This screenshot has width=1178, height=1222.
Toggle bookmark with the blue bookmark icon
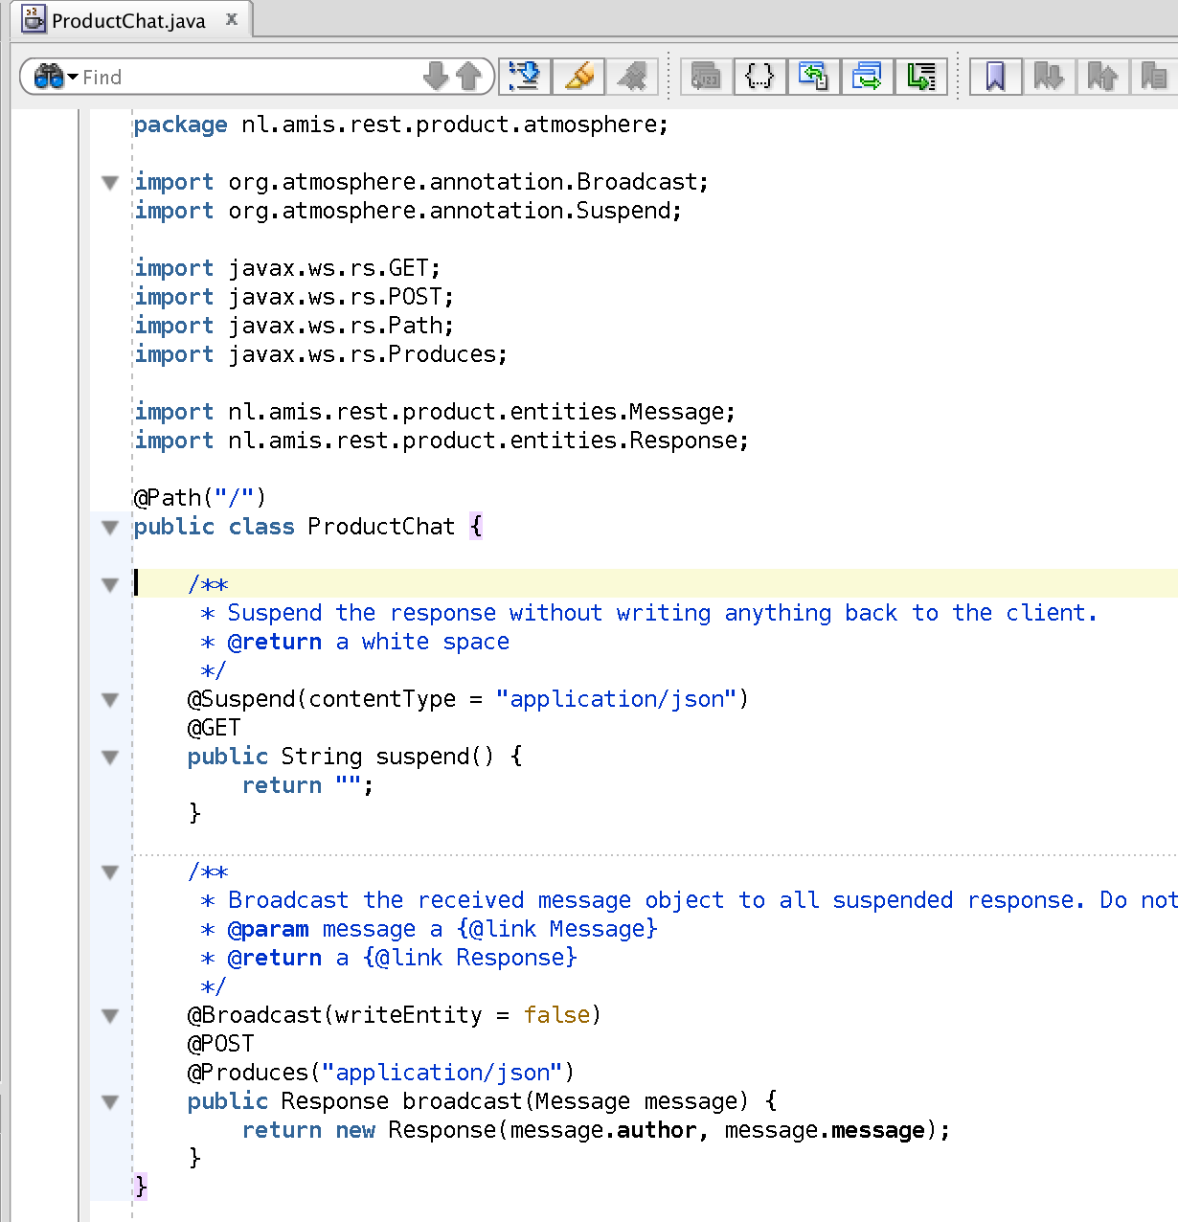click(995, 77)
